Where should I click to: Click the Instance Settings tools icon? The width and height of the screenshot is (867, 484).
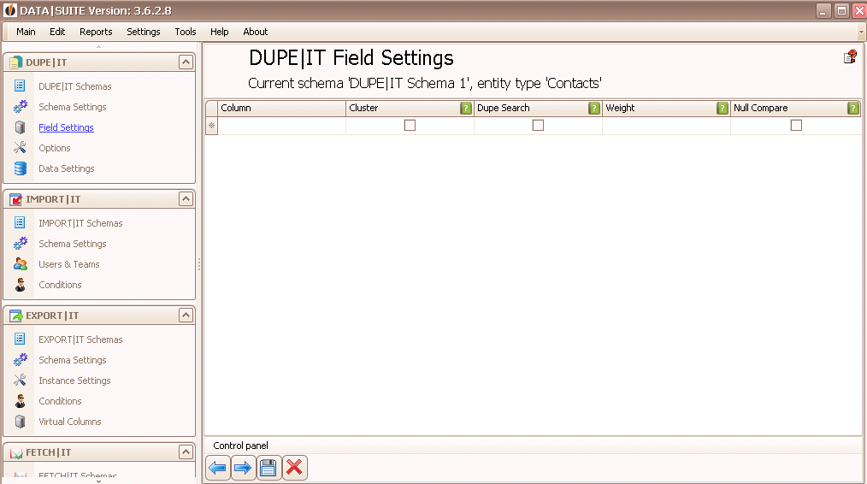tap(20, 380)
